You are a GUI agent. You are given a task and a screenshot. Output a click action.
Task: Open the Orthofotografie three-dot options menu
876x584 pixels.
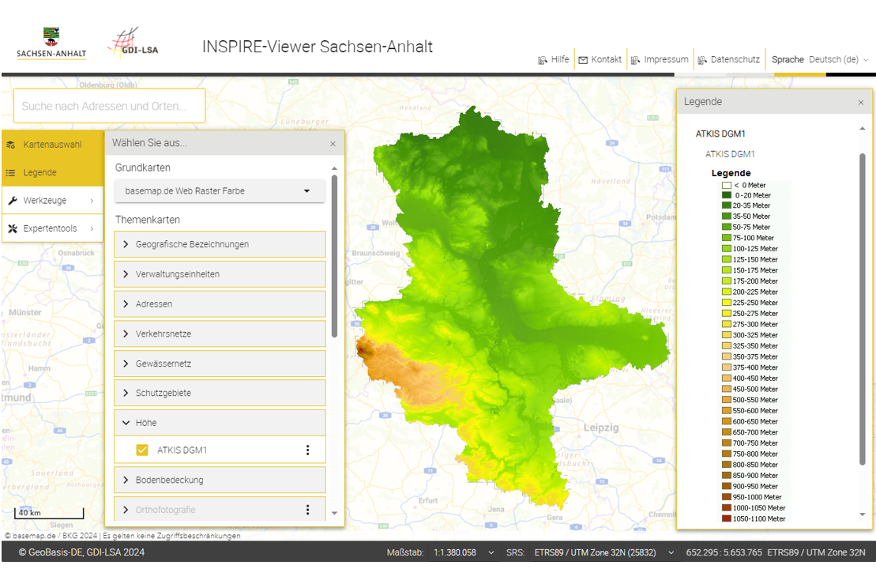(308, 510)
